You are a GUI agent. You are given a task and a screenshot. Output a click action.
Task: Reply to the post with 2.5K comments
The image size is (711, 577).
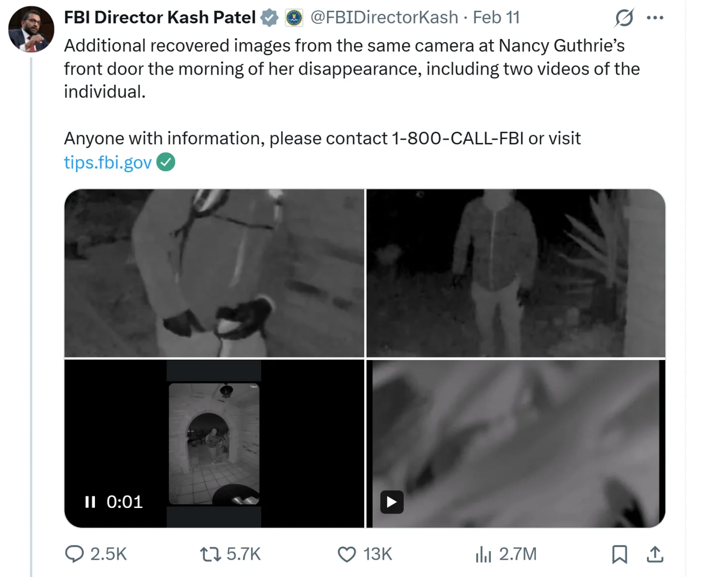point(75,554)
